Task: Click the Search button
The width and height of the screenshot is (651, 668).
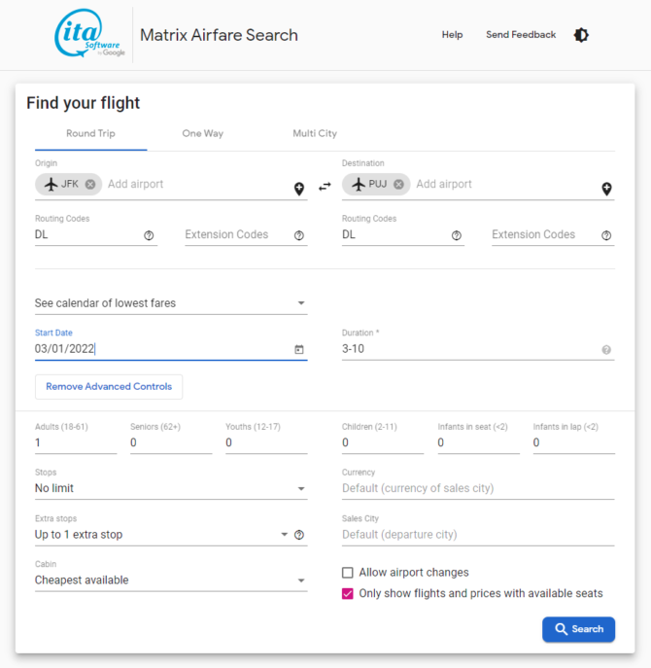Action: coord(579,629)
